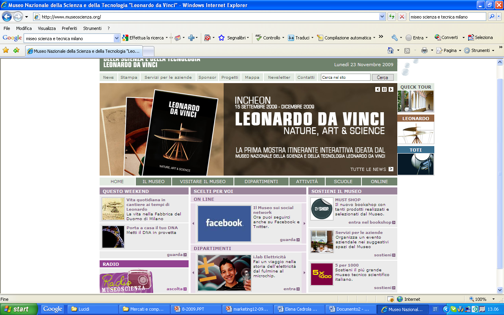Switch to 8-2009.PPT taskbar item
504x315 pixels.
point(196,309)
